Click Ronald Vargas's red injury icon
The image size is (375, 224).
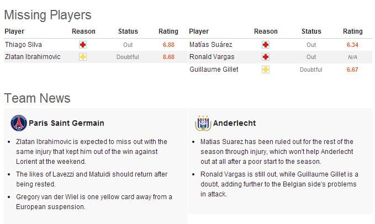click(265, 57)
